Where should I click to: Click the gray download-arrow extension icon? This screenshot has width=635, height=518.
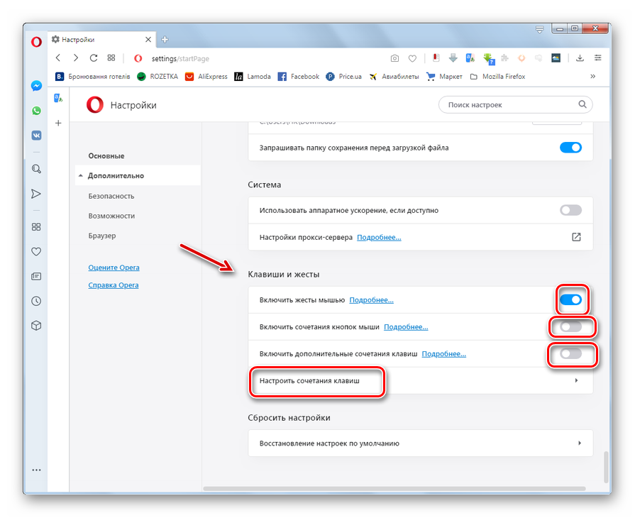point(453,58)
